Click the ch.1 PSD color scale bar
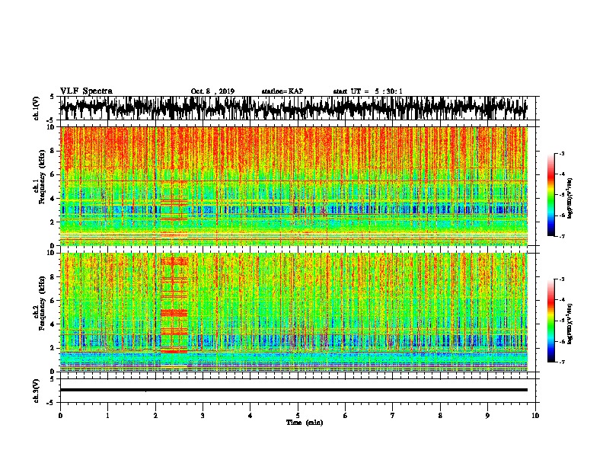 550,195
